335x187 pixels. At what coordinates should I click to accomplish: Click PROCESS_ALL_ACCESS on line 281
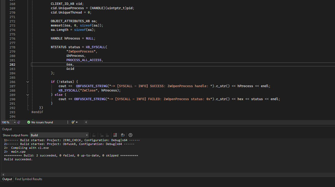[x=84, y=60]
